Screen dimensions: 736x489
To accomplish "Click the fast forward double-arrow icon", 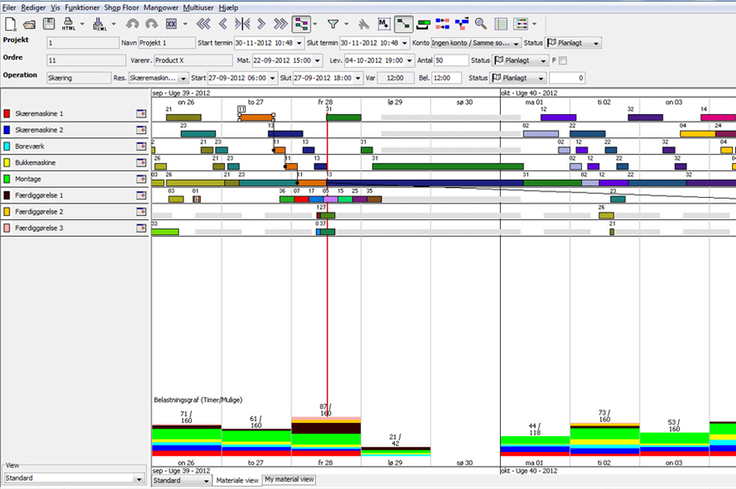I will click(281, 24).
